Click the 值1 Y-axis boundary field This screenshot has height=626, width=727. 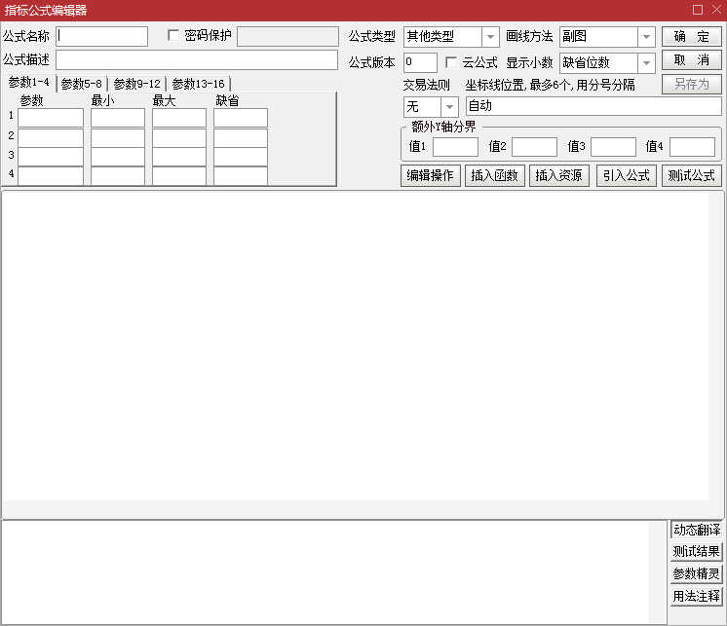pos(455,147)
